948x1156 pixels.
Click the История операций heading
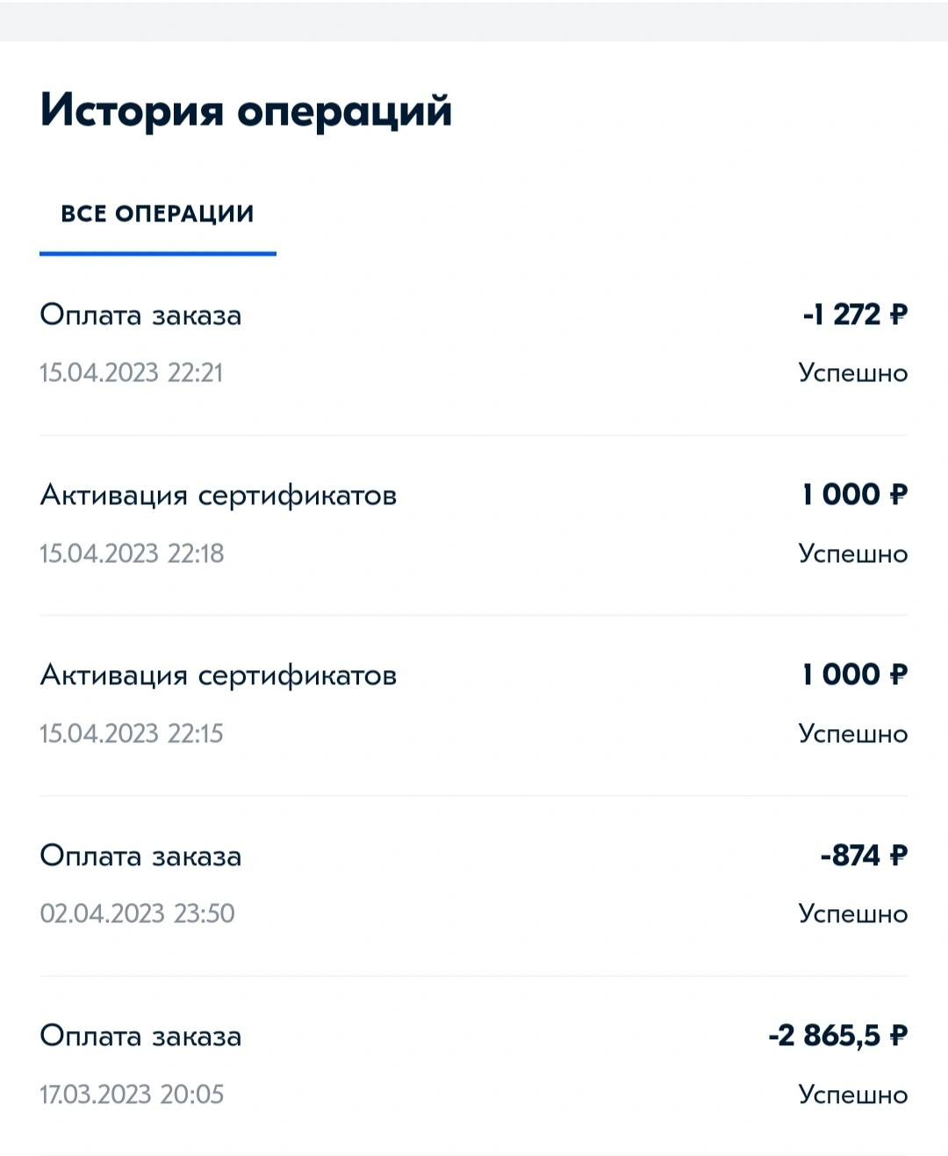(246, 112)
